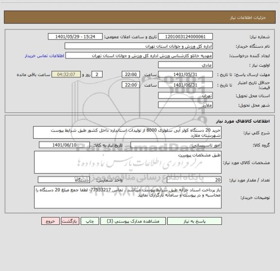Click the need date field 1401/06/10
The width and height of the screenshot is (280, 271).
click(64, 145)
